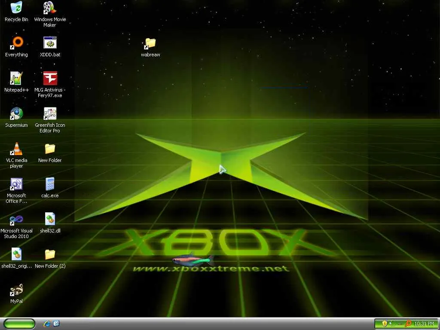The height and width of the screenshot is (330, 440).
Task: Click the 10:31 PM taskbar clock
Action: pos(424,324)
